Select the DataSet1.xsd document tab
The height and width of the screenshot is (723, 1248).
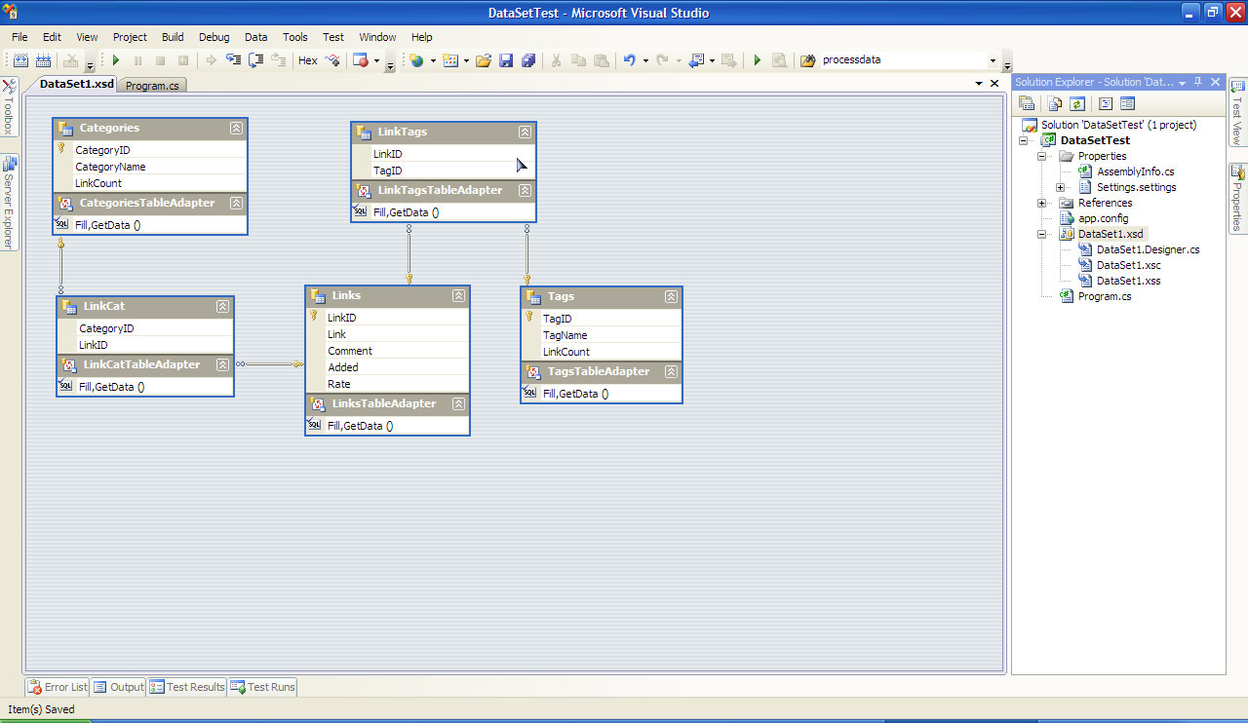point(75,84)
